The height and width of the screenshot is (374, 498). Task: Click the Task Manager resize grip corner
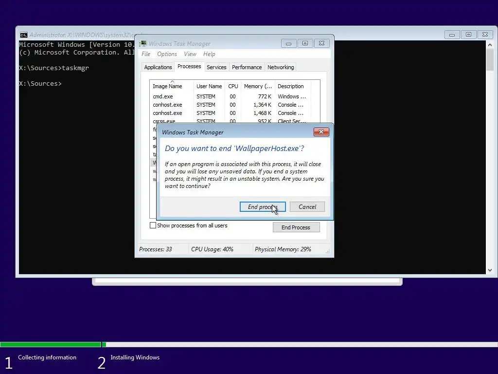pos(328,251)
